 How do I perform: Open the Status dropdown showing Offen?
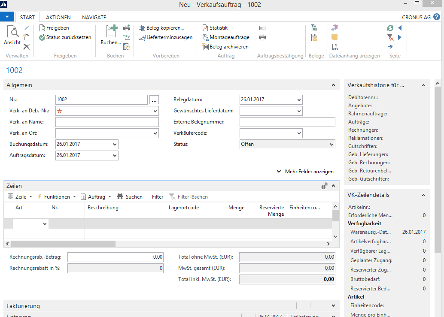(331, 144)
